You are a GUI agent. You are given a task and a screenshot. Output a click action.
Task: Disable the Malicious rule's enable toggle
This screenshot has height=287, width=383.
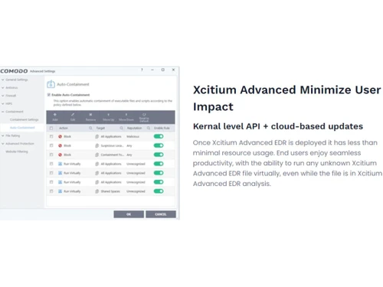tap(159, 136)
